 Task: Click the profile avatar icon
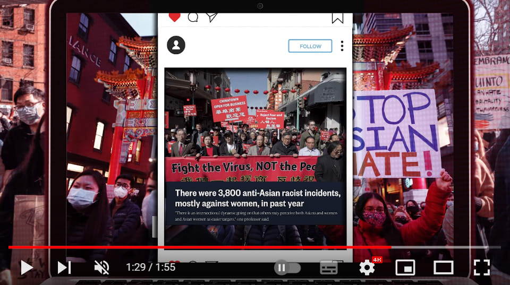coord(176,45)
